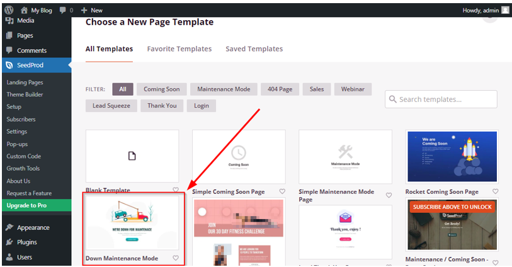Filter by Thank You
Screen dimensions: 512x267
point(162,106)
